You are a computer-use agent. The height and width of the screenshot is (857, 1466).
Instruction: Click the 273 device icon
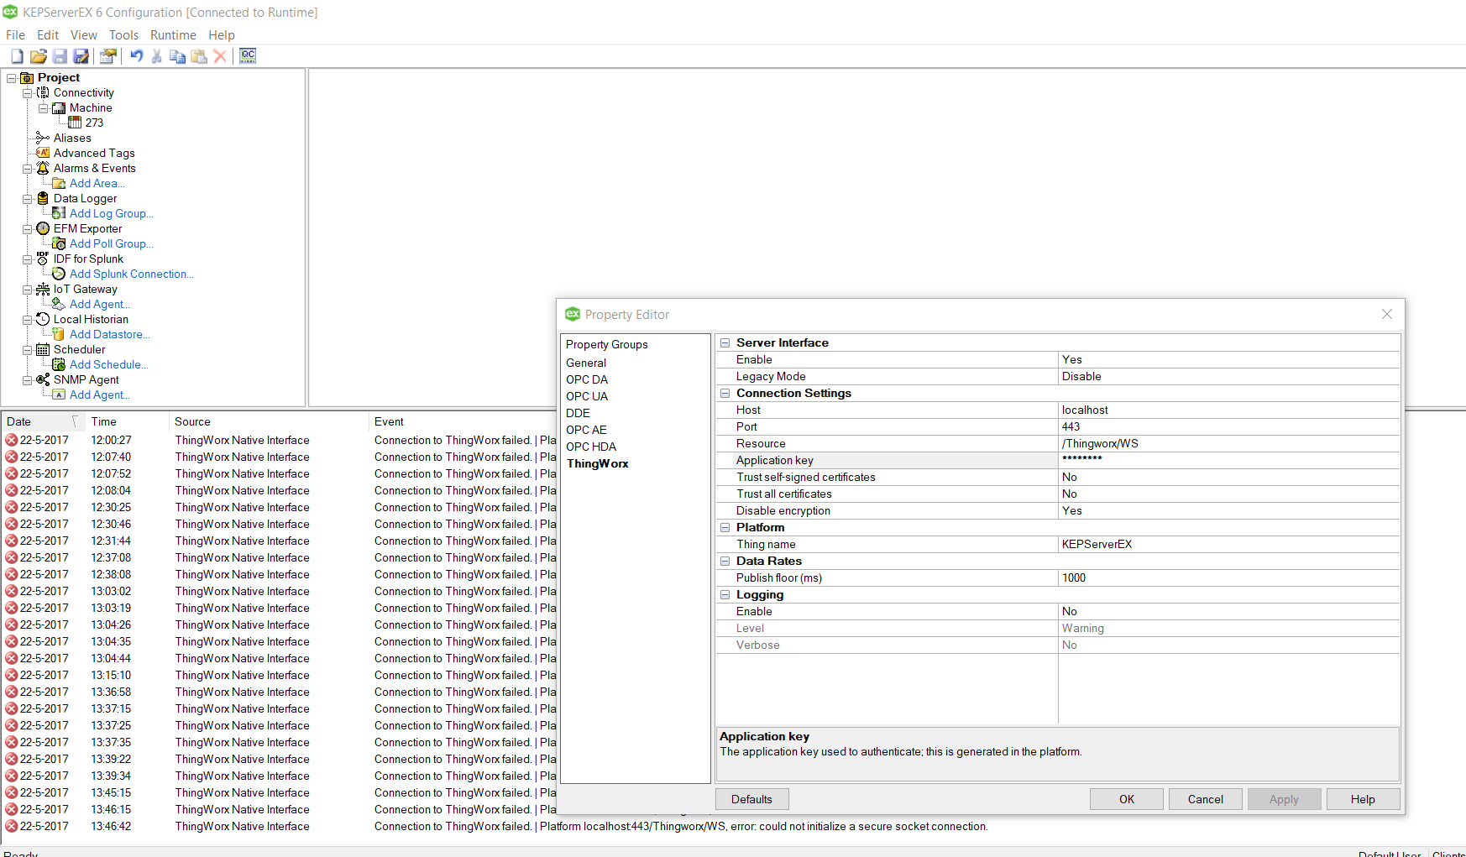tap(75, 123)
